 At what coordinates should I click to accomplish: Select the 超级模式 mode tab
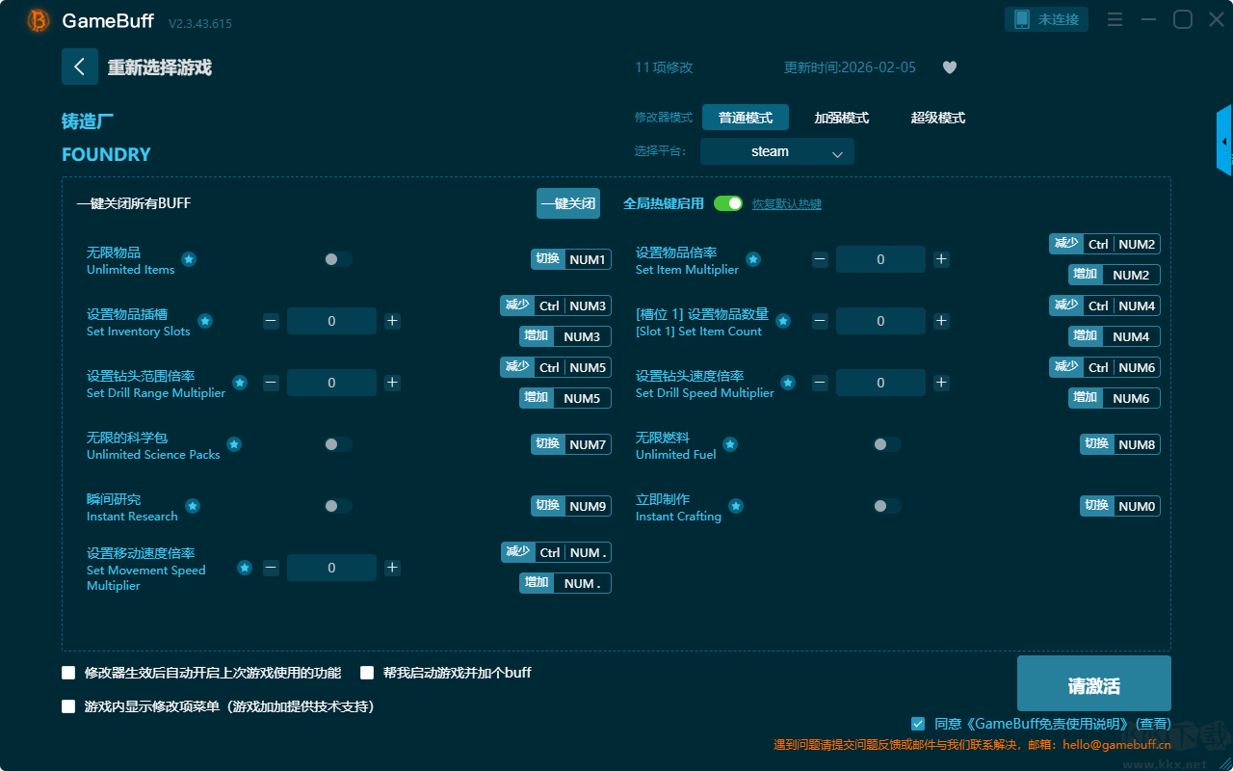[938, 118]
